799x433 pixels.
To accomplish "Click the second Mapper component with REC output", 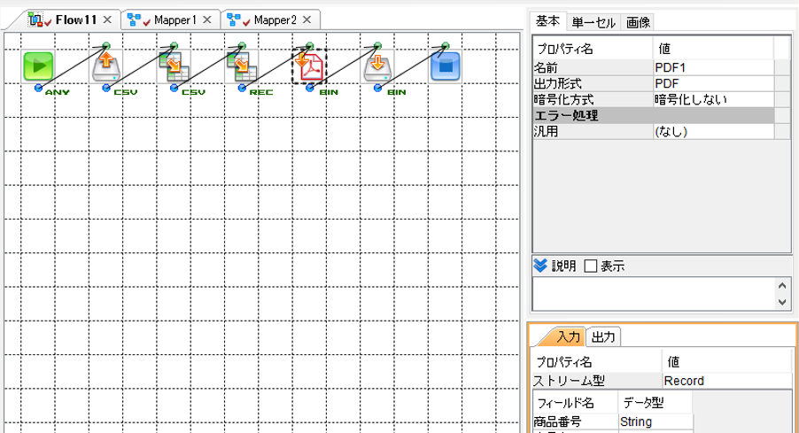I will 242,66.
